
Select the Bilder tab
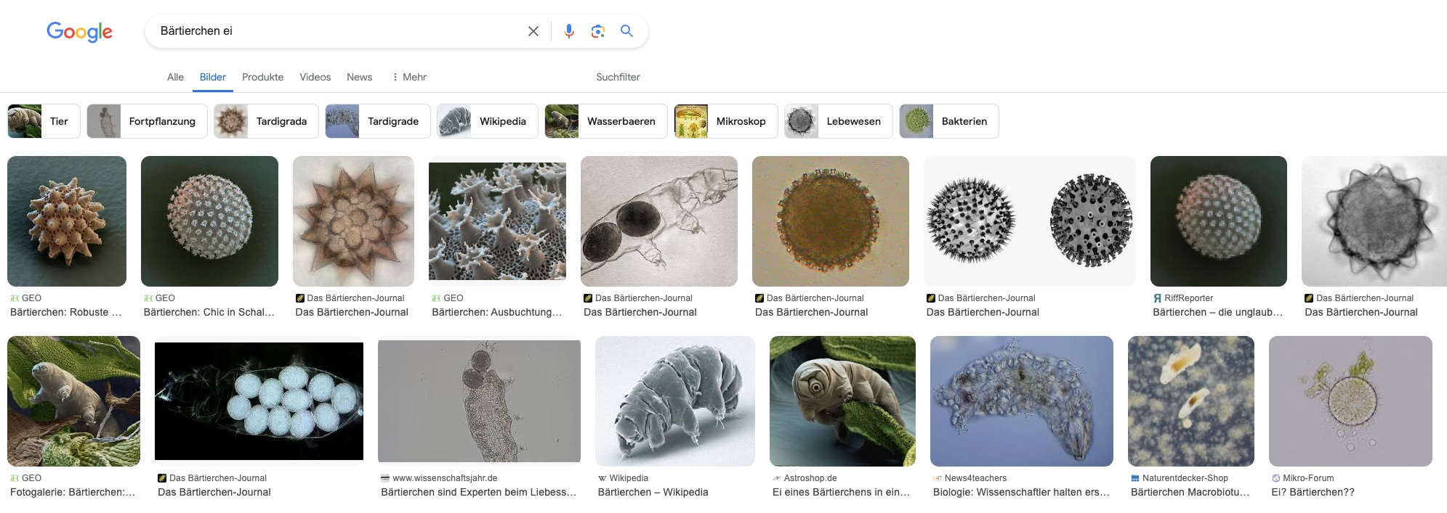pyautogui.click(x=213, y=77)
